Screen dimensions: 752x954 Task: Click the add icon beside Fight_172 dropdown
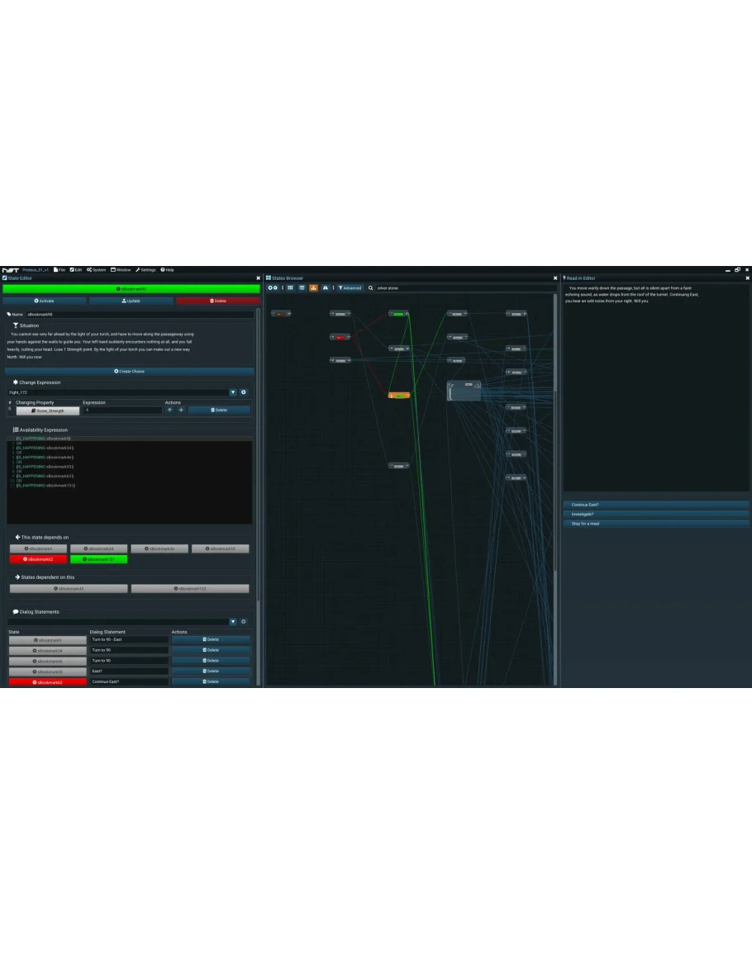pyautogui.click(x=244, y=392)
